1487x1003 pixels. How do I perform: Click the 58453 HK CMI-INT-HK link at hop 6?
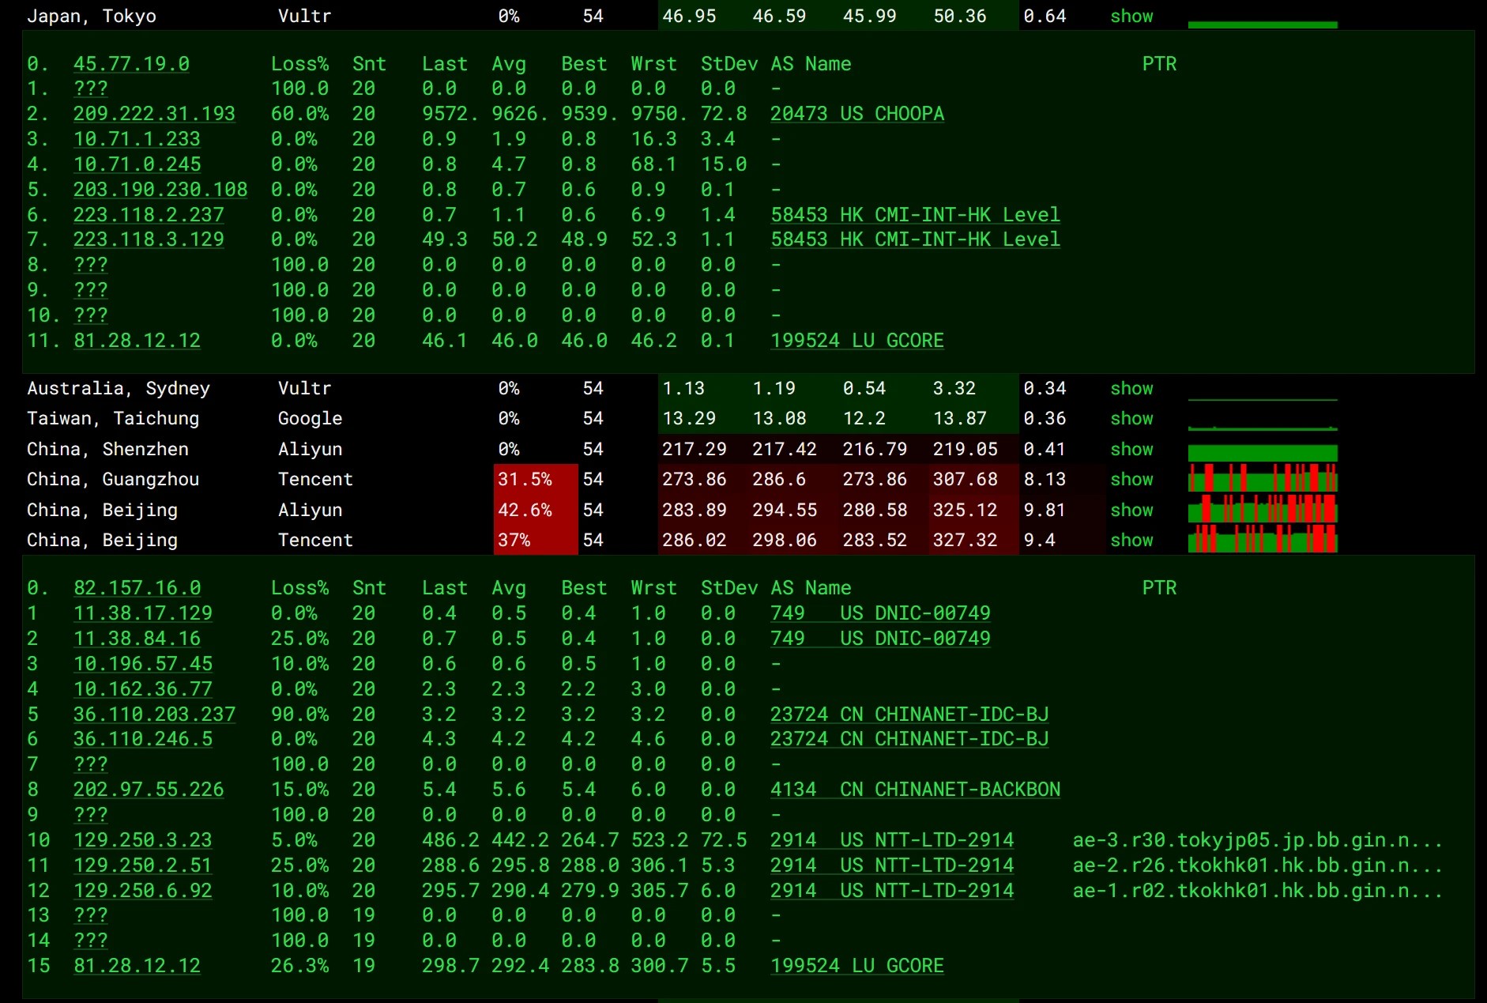coord(914,214)
